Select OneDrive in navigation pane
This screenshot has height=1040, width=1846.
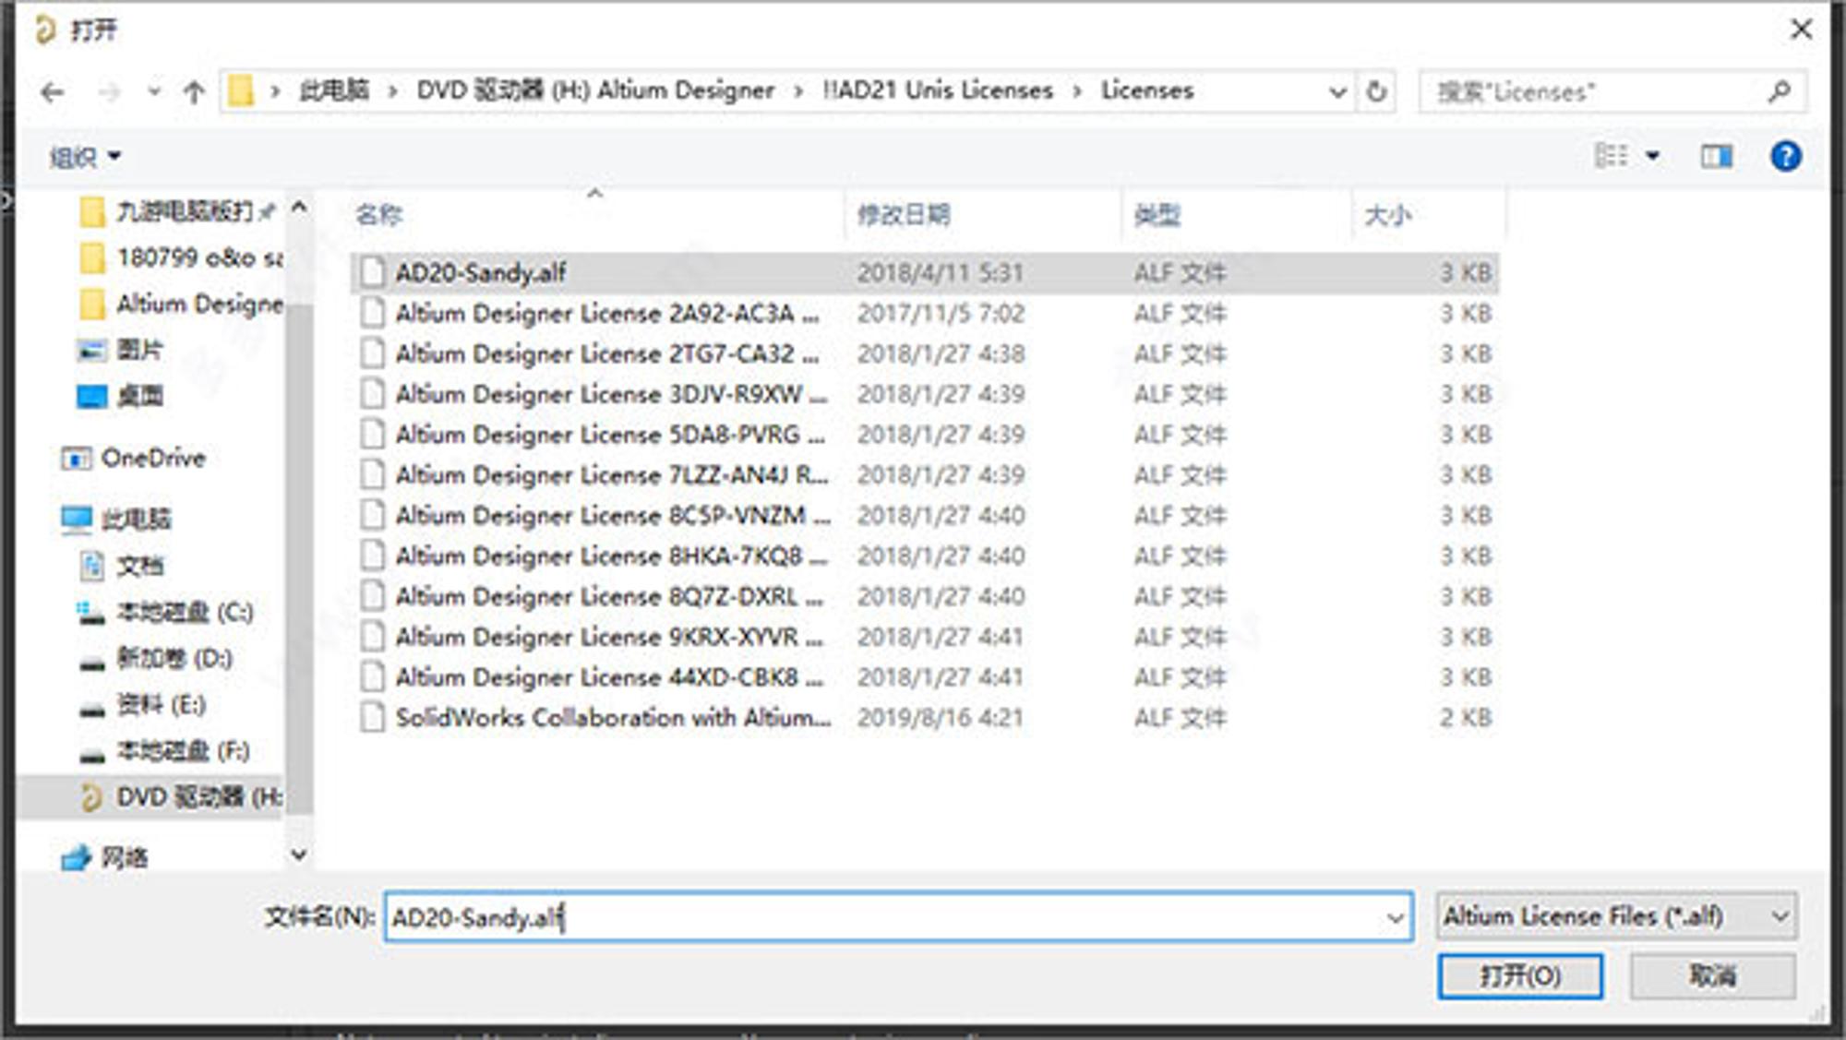[x=133, y=458]
